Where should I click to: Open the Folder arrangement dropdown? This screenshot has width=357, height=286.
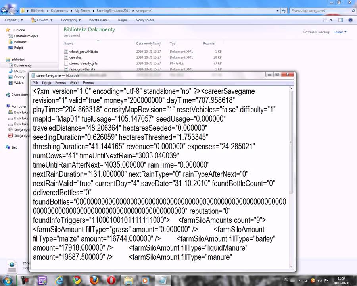340,32
